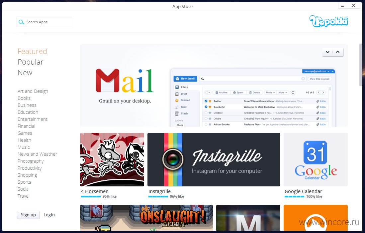This screenshot has height=233, width=365.
Task: Open the Health category
Action: click(24, 140)
